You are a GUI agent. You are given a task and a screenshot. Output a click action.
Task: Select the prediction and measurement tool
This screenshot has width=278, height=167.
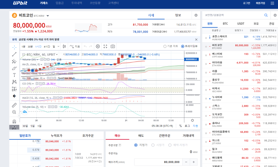(14, 89)
